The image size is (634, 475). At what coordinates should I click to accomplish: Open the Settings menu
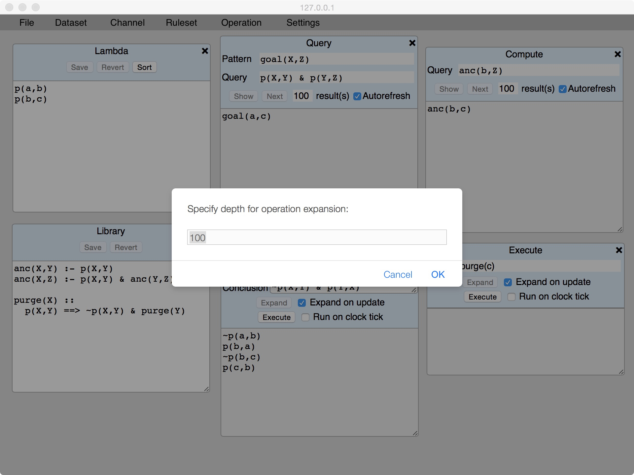pyautogui.click(x=303, y=22)
